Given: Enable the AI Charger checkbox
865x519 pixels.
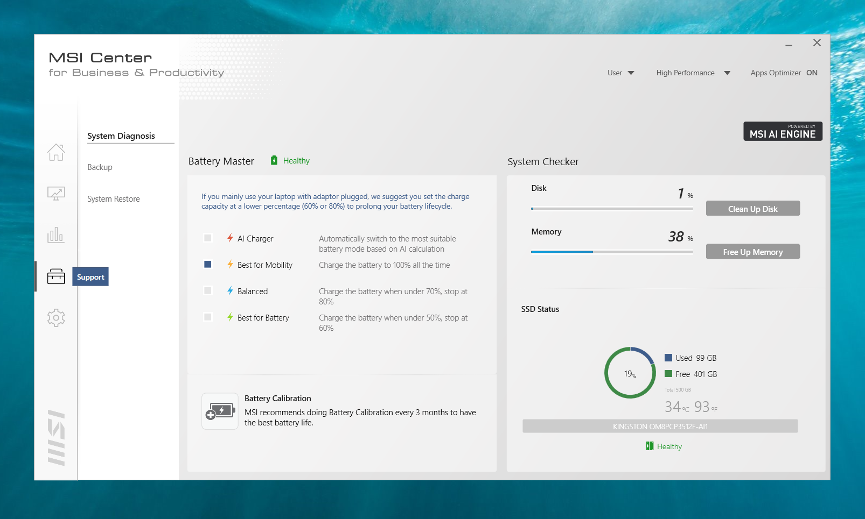Looking at the screenshot, I should [x=208, y=238].
